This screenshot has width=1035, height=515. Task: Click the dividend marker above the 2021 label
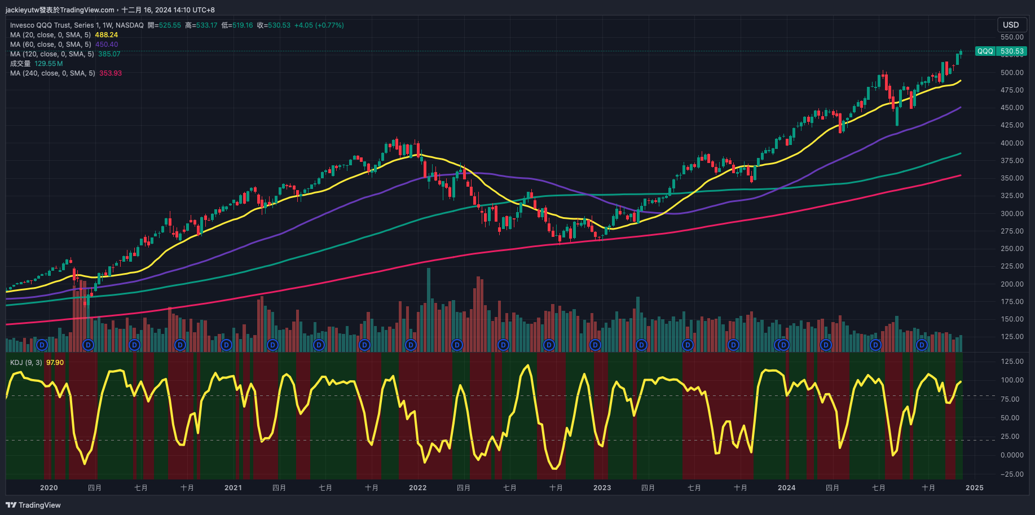pyautogui.click(x=226, y=345)
